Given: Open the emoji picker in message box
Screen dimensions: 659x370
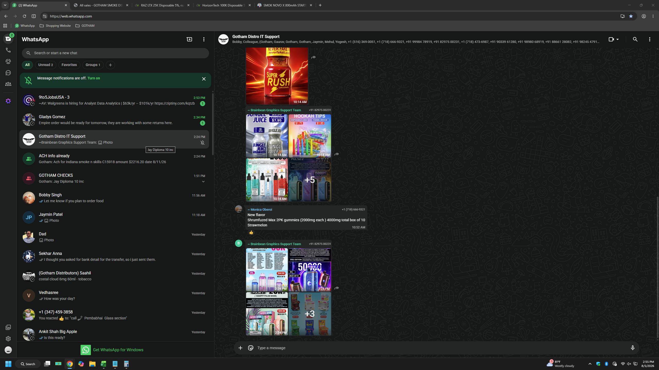Looking at the screenshot, I should pos(250,348).
